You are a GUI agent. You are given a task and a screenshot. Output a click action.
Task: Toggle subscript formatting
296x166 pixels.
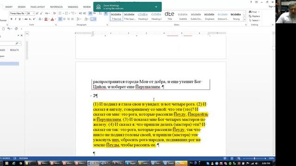click(x=30, y=19)
